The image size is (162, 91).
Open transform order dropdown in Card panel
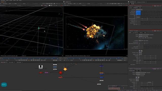(140, 53)
